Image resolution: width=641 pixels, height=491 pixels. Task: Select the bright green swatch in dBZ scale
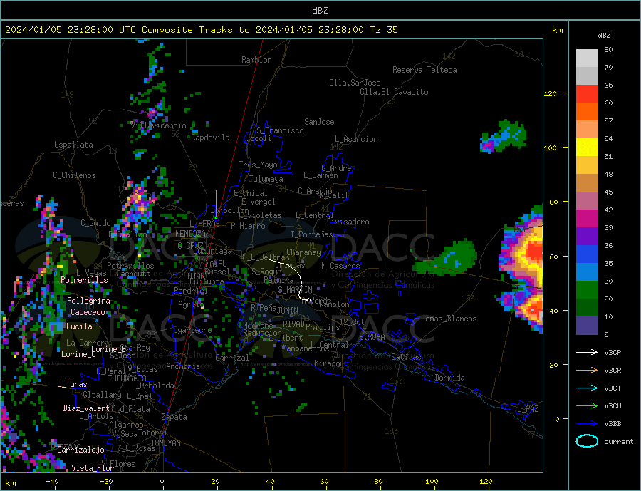point(587,290)
